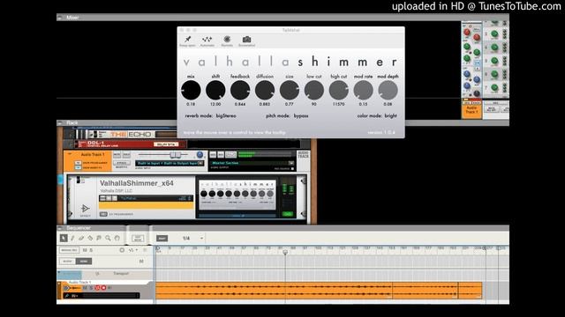Toggle the Snap button in Sequencer
This screenshot has height=317, width=565.
162,239
